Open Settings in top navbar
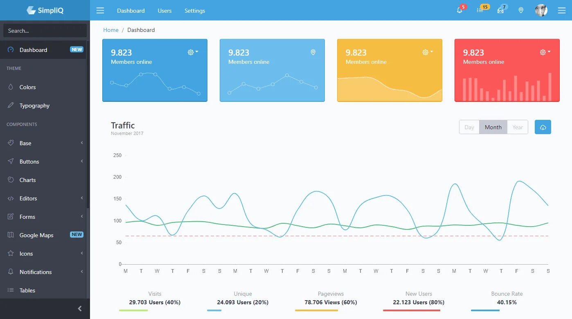 click(x=195, y=11)
